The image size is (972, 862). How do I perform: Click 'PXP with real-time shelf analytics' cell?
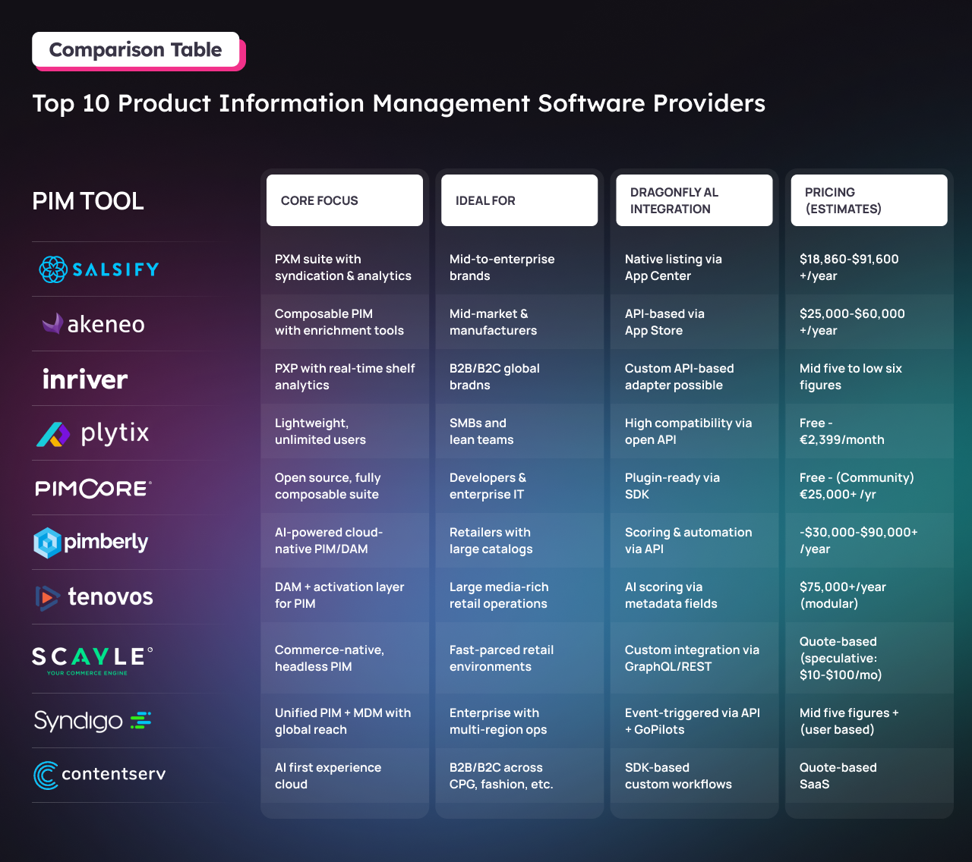(345, 377)
